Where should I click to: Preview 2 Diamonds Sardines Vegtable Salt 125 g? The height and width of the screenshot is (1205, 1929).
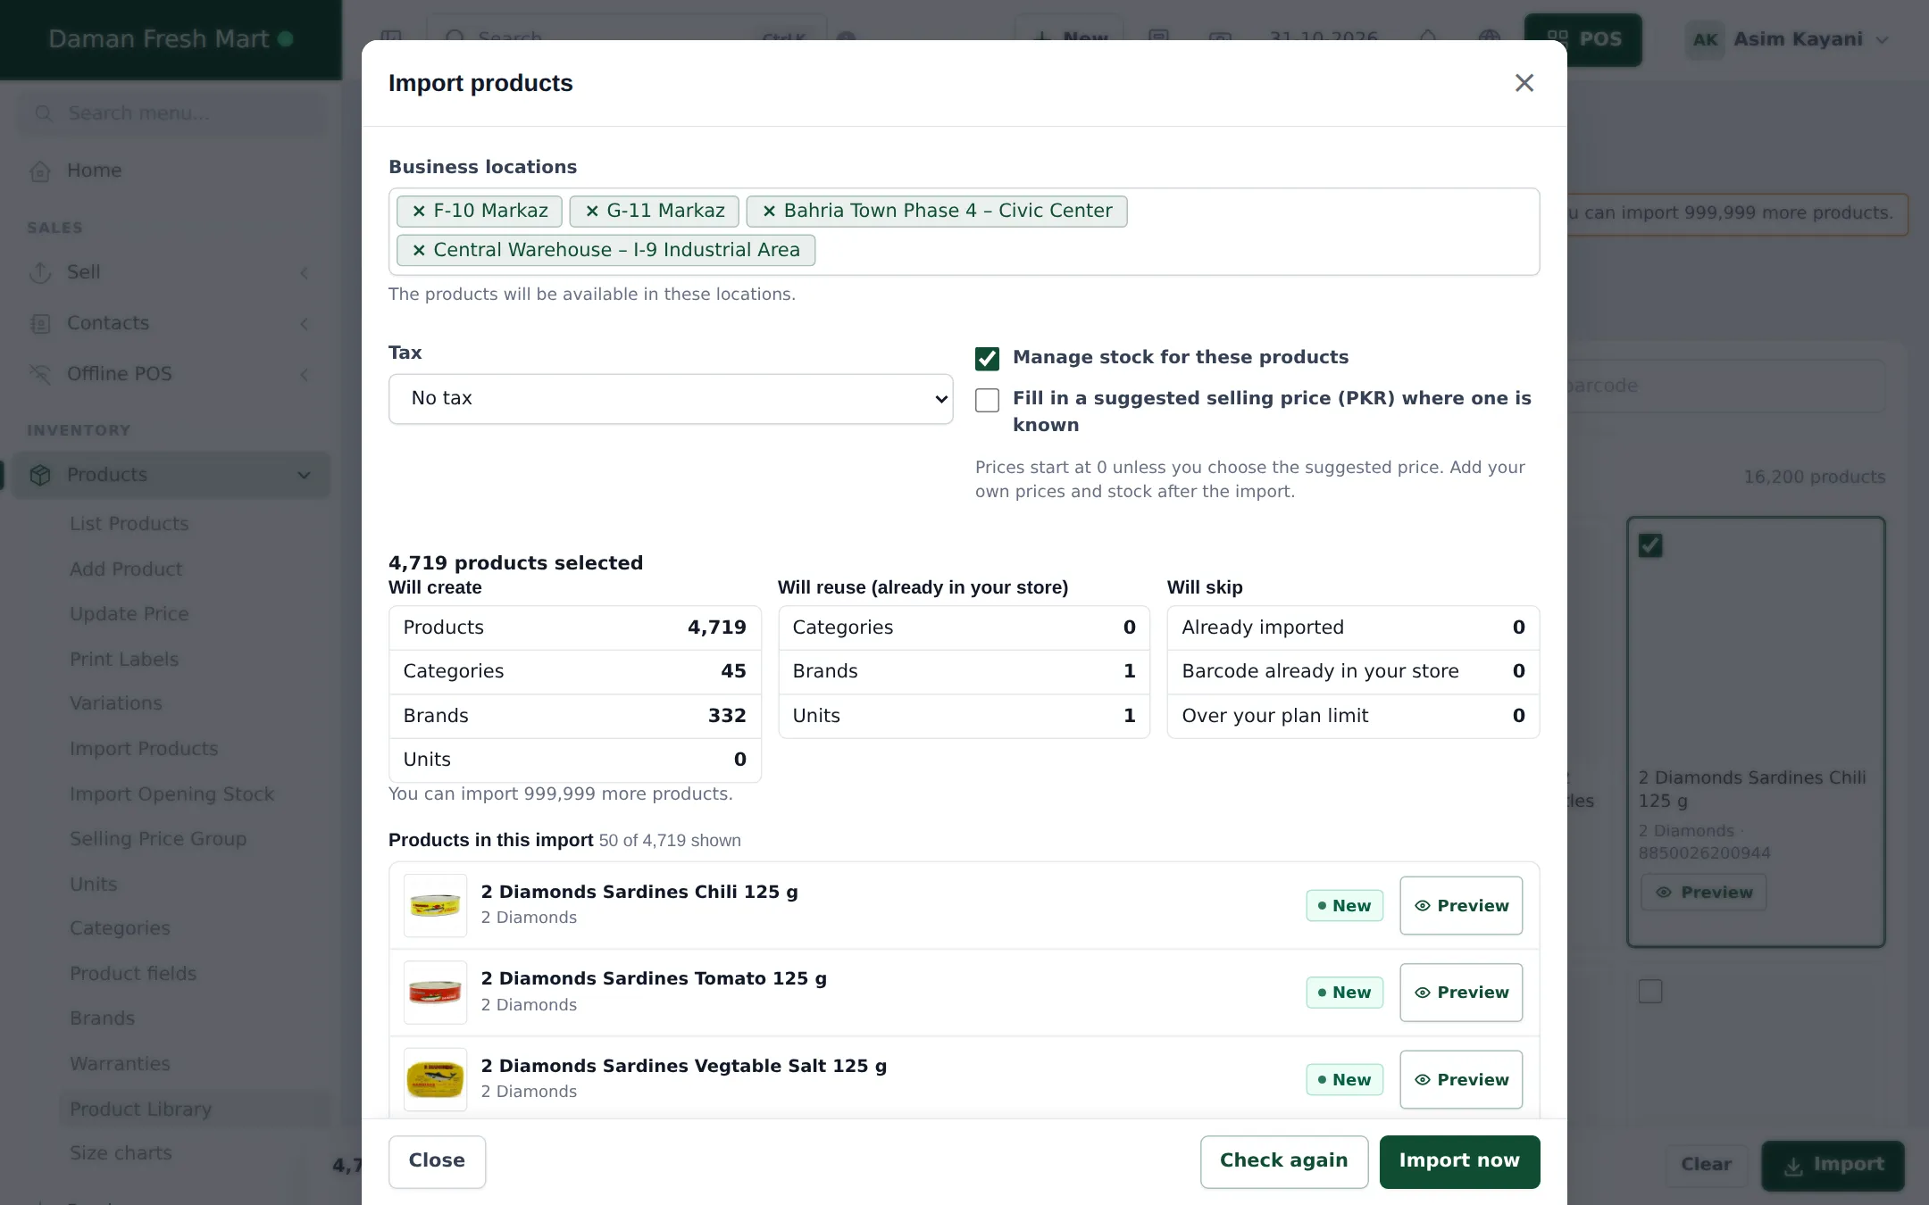pos(1461,1079)
